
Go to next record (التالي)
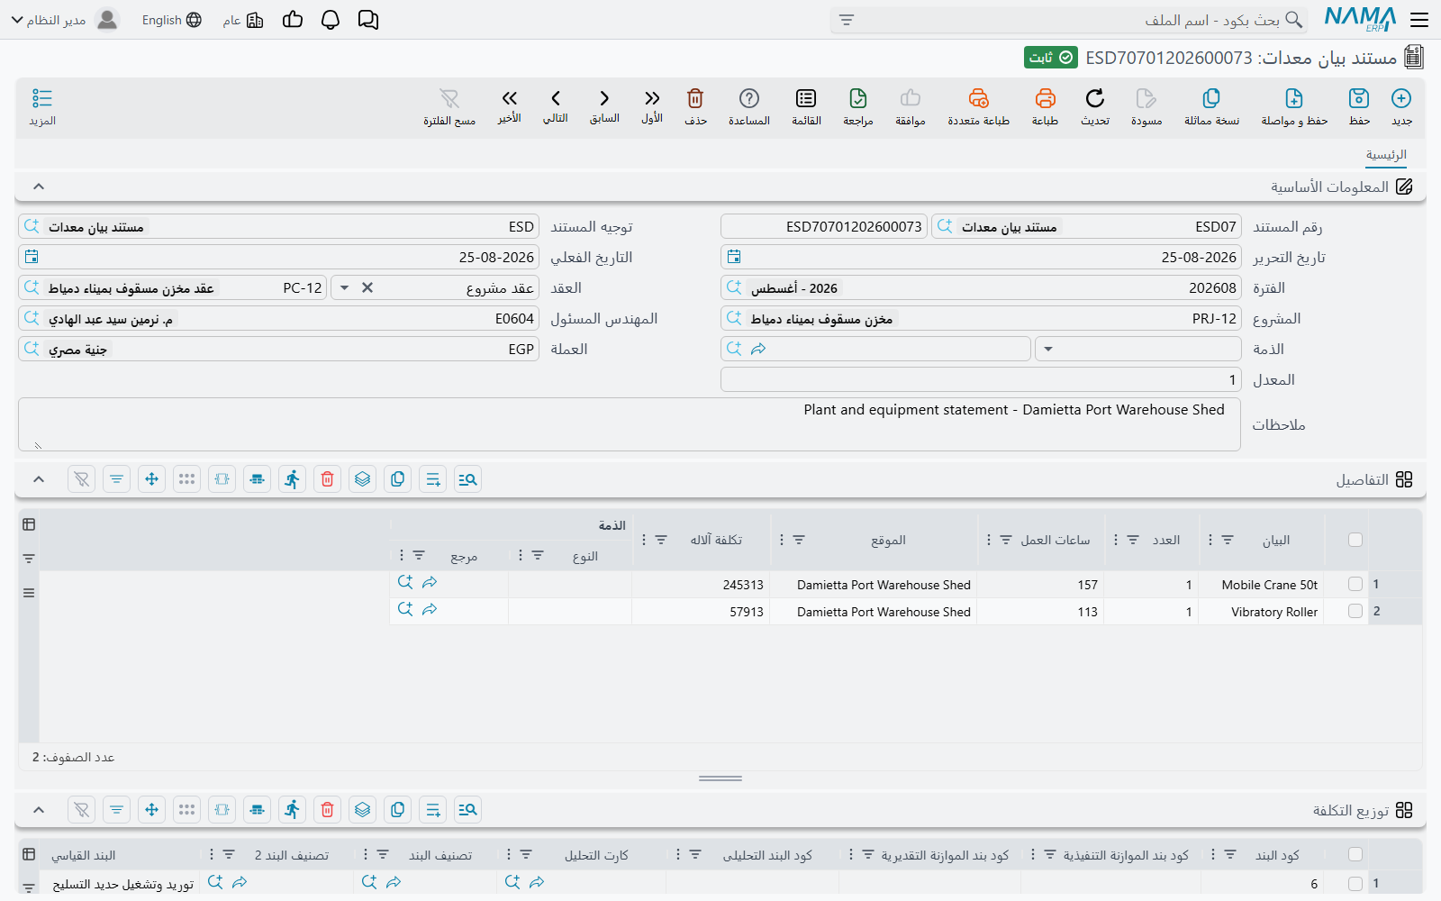click(556, 106)
